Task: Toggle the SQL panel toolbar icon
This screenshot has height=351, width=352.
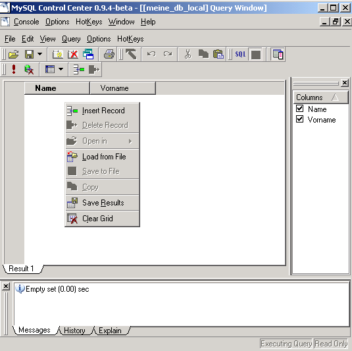Action: tap(240, 55)
